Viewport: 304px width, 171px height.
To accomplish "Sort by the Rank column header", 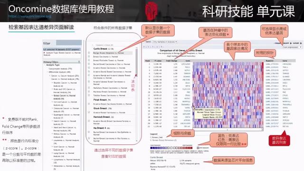I will 148,61.
